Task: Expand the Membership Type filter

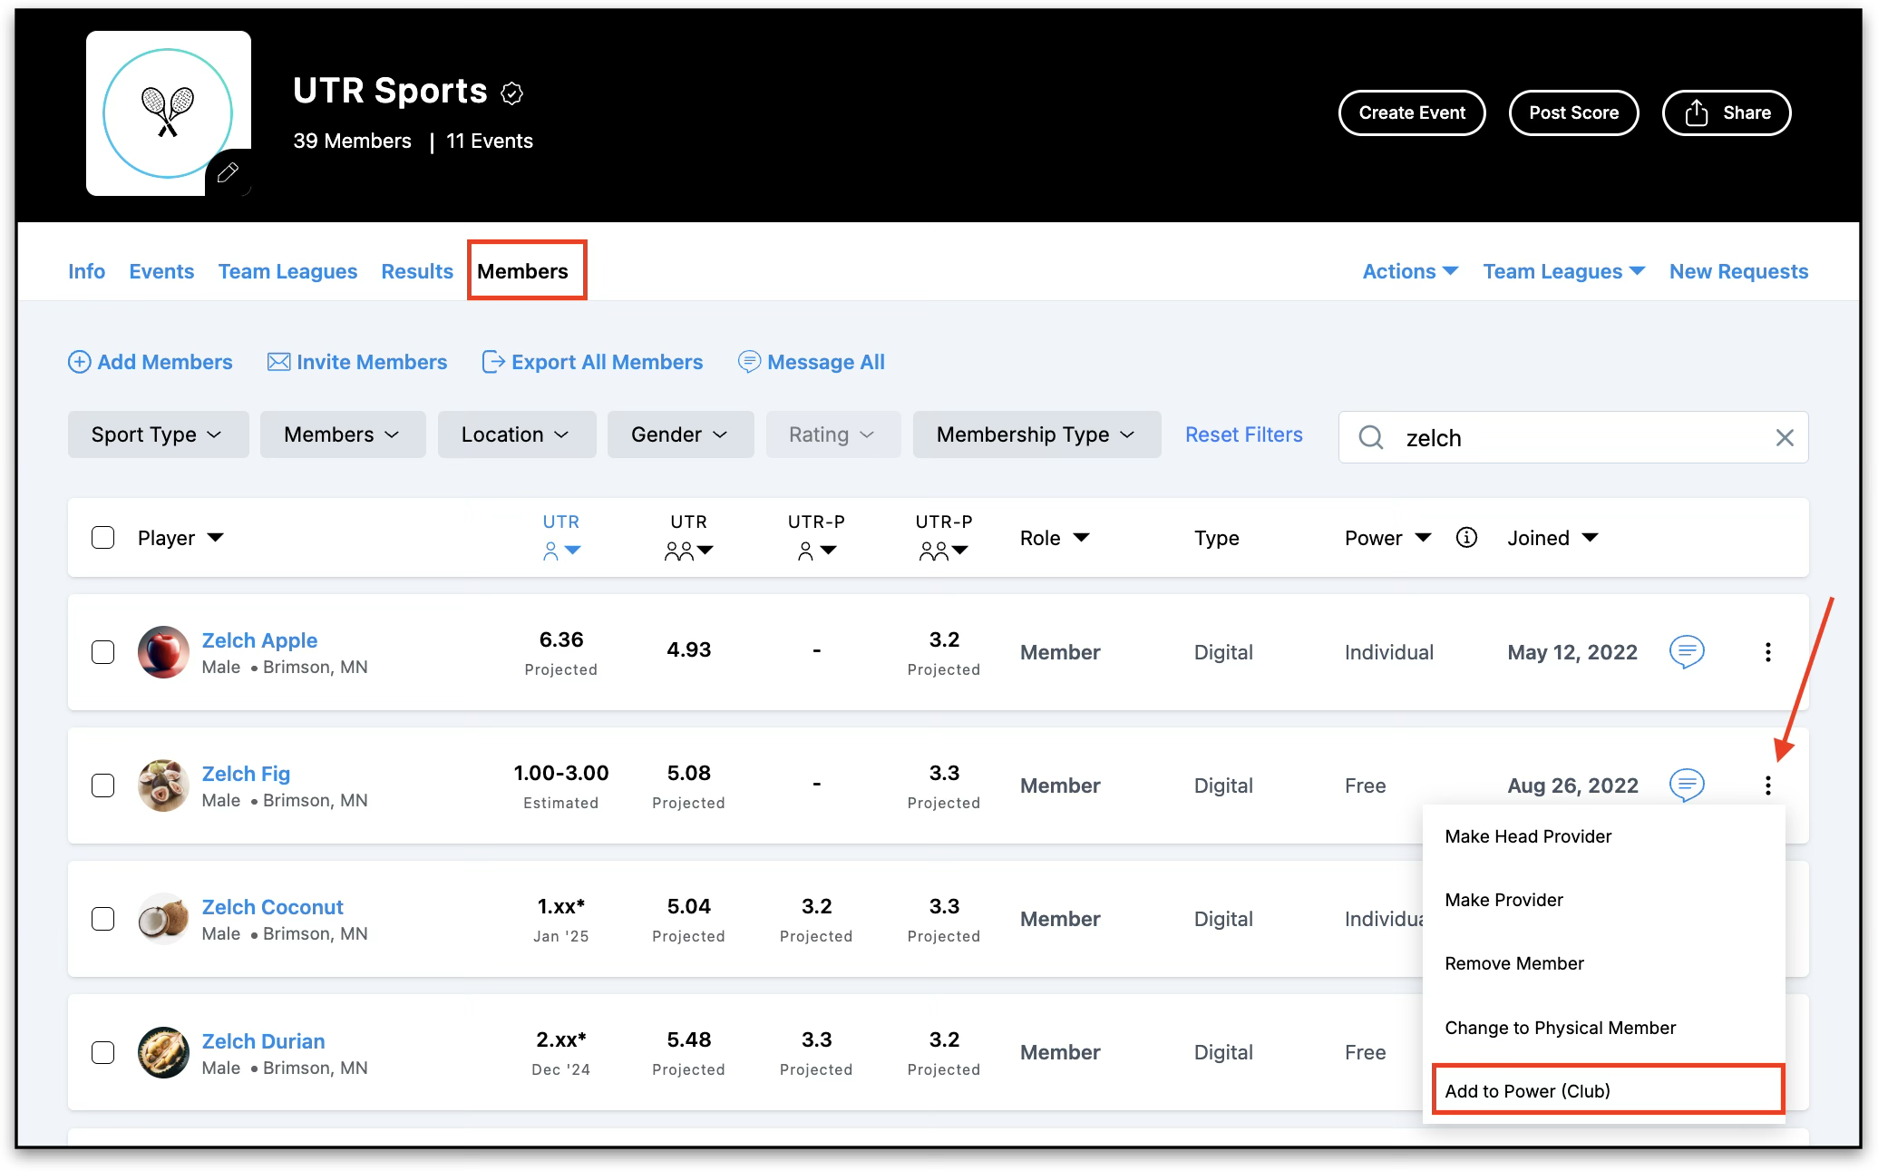Action: (x=1036, y=434)
